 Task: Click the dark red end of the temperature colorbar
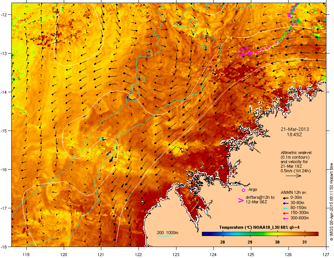pos(316,234)
